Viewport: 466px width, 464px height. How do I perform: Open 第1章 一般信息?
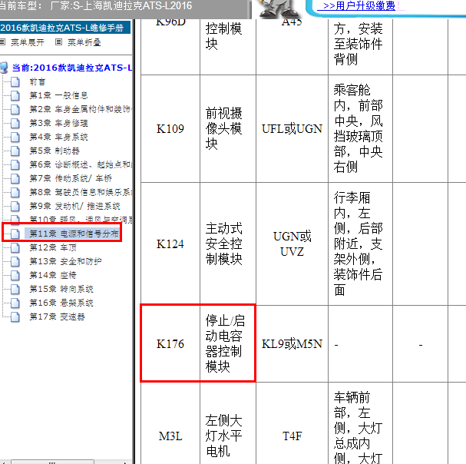pos(58,95)
